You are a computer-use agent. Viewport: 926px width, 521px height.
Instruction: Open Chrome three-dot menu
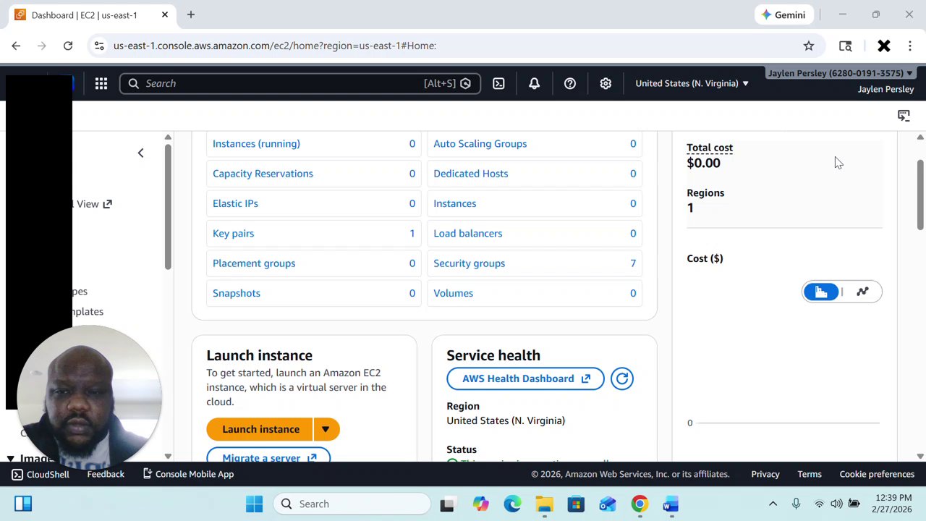(x=910, y=46)
